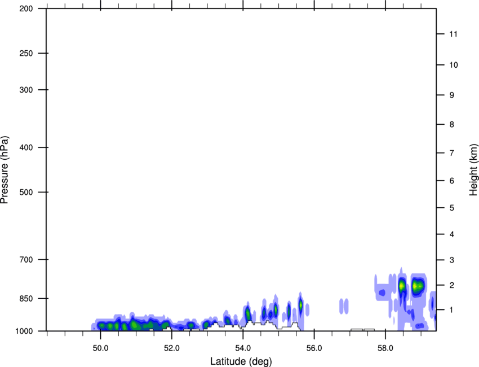
Task: Click the 2 km height label
Action: point(451,285)
